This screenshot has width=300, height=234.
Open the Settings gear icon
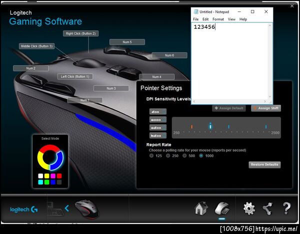[x=249, y=209]
